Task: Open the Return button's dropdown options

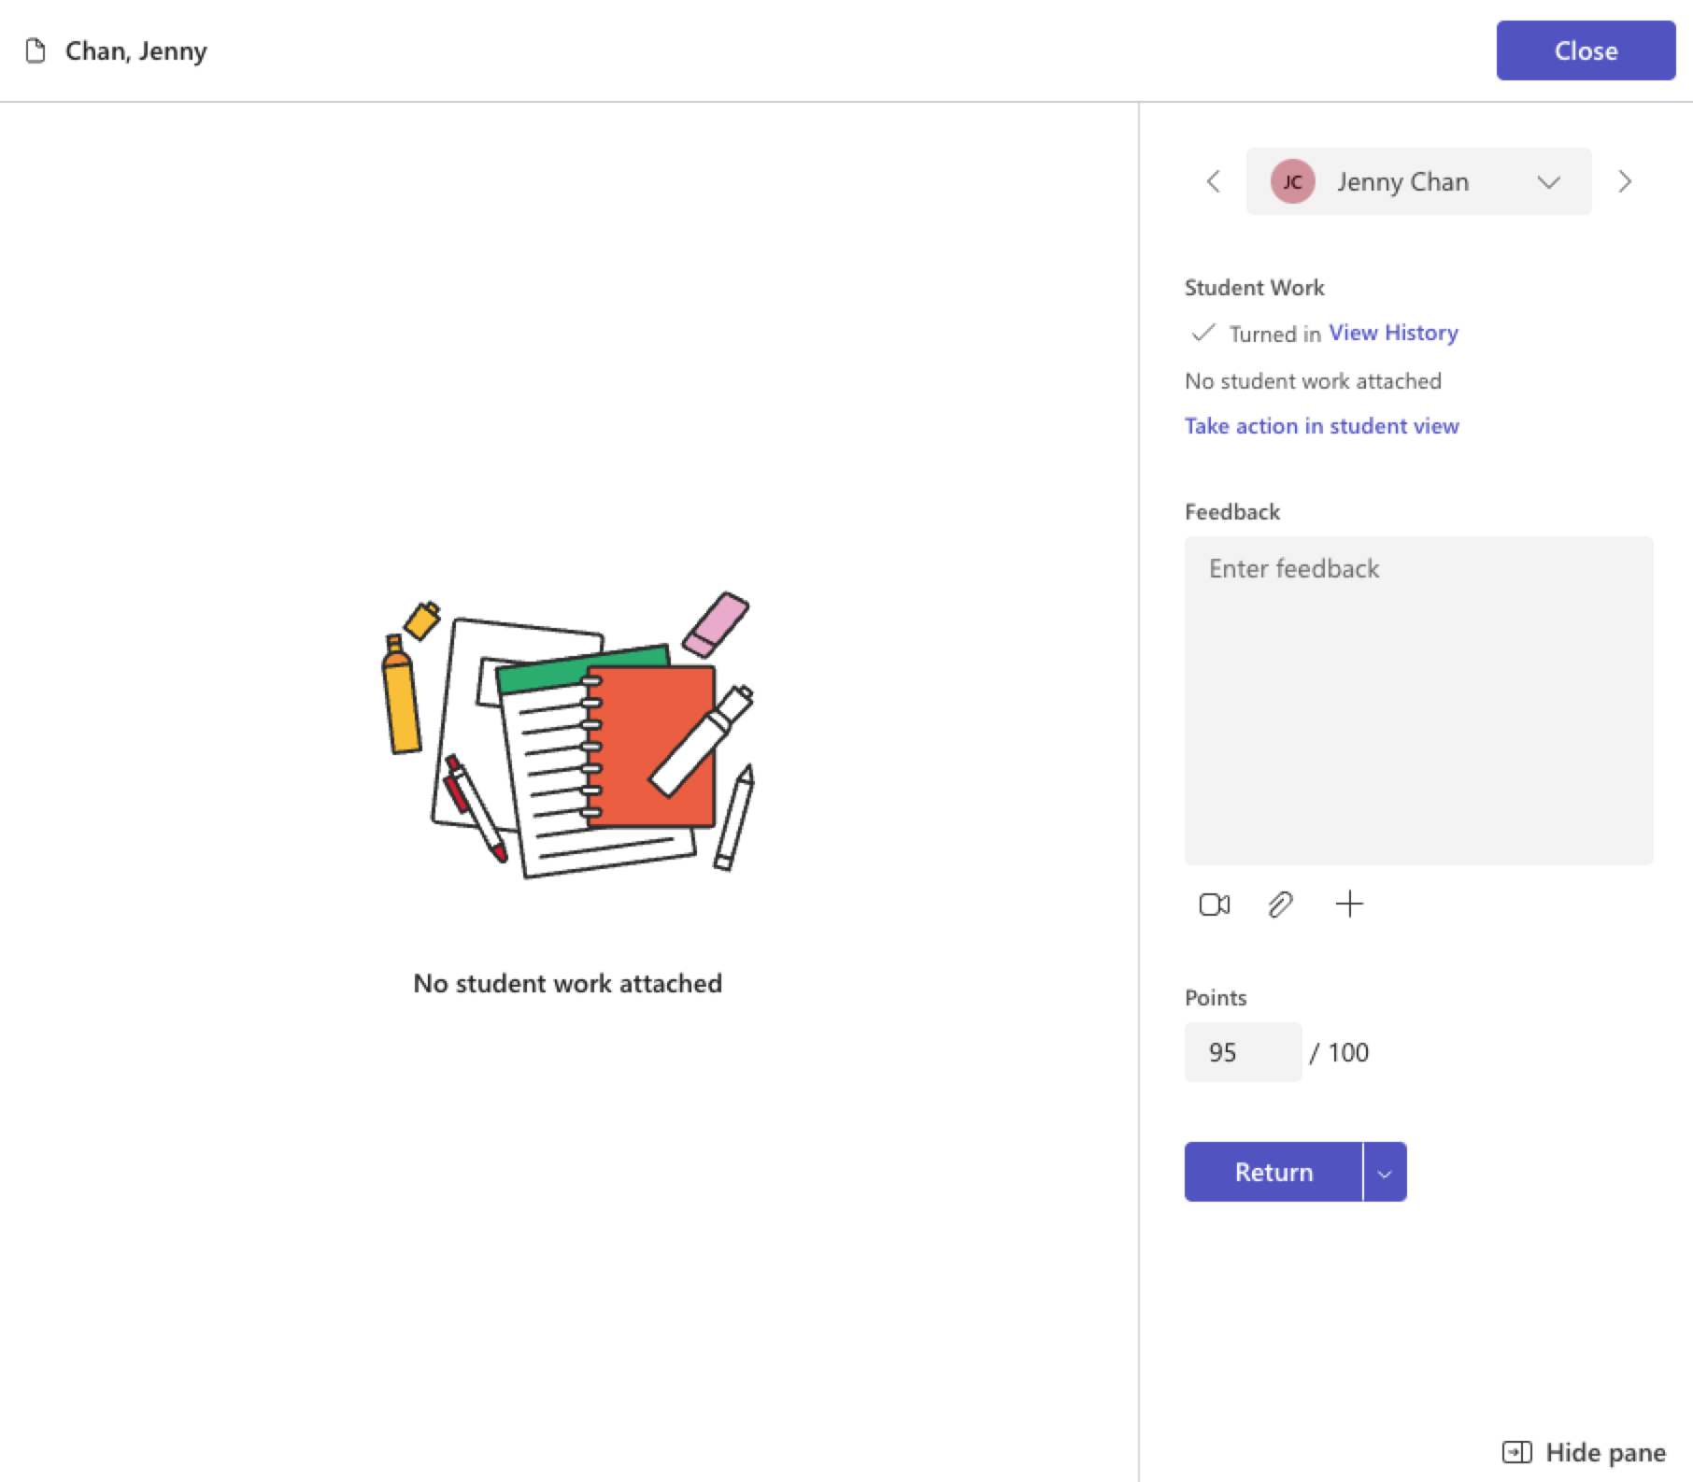Action: [1385, 1172]
